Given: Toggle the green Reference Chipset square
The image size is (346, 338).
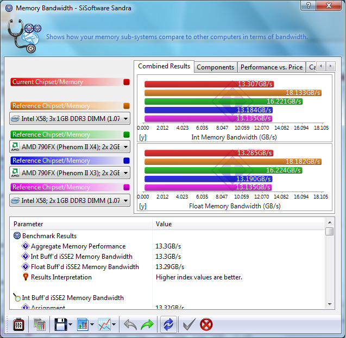Looking at the screenshot, I should point(127,135).
